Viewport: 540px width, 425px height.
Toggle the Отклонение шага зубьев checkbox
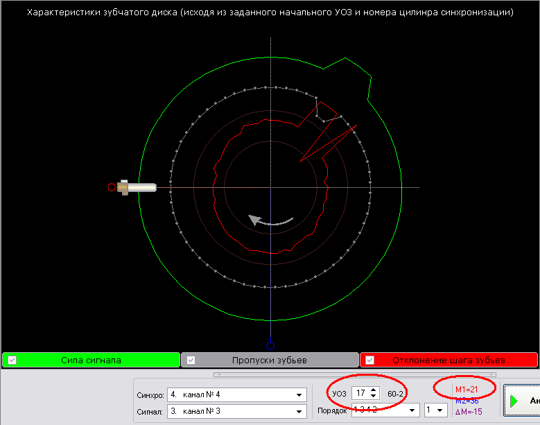[369, 361]
